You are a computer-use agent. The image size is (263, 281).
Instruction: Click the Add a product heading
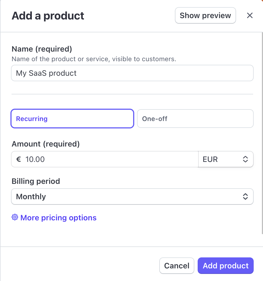pos(48,16)
